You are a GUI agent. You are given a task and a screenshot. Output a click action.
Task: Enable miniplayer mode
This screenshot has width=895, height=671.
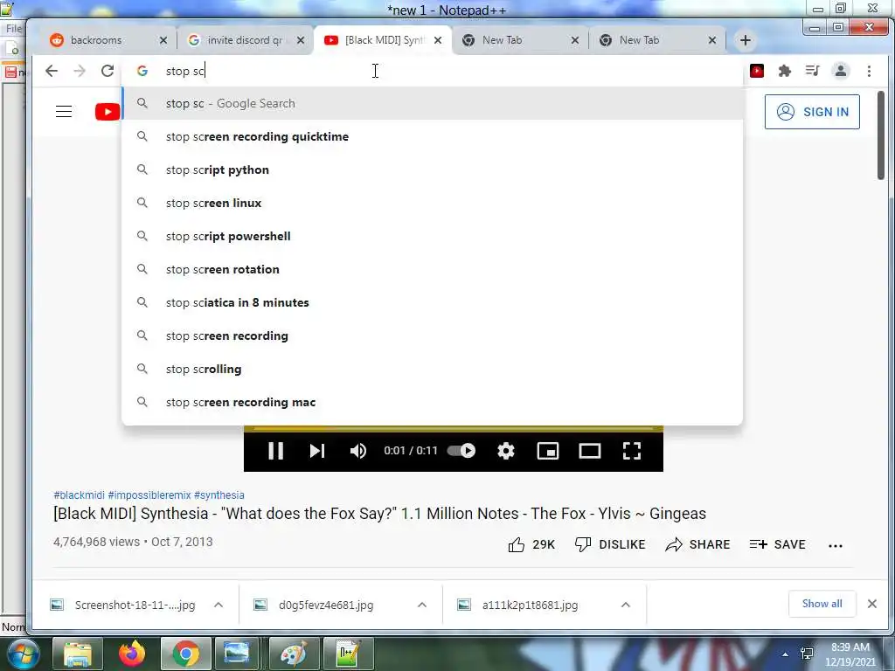tap(548, 451)
